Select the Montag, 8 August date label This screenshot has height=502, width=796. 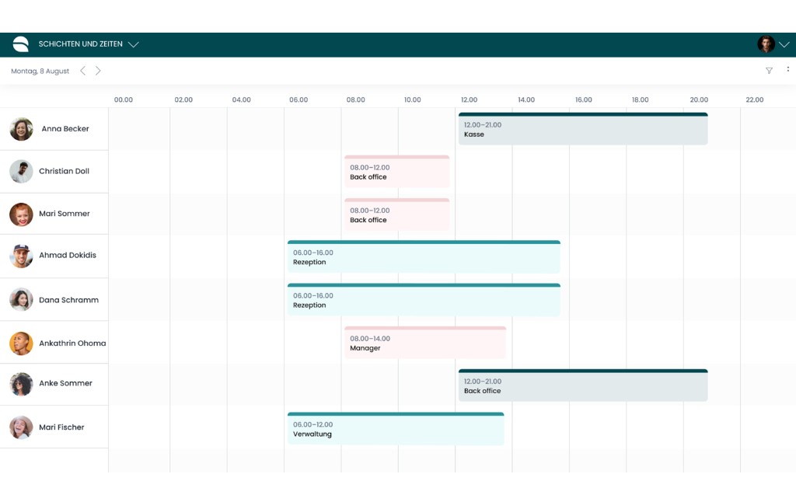click(40, 71)
